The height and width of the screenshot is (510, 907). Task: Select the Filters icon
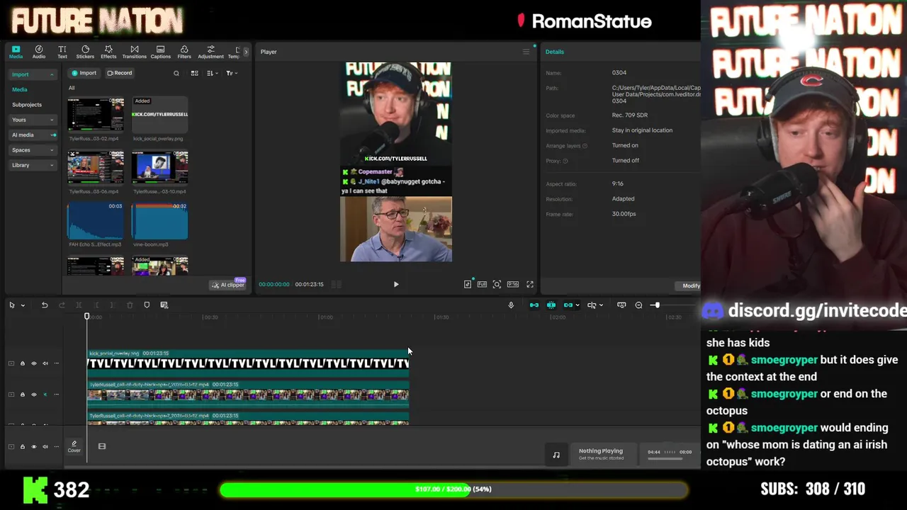coord(184,52)
